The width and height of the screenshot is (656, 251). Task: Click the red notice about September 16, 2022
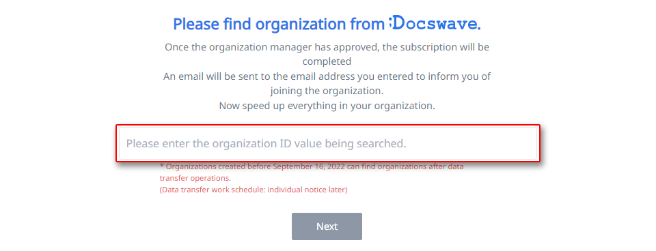(312, 166)
